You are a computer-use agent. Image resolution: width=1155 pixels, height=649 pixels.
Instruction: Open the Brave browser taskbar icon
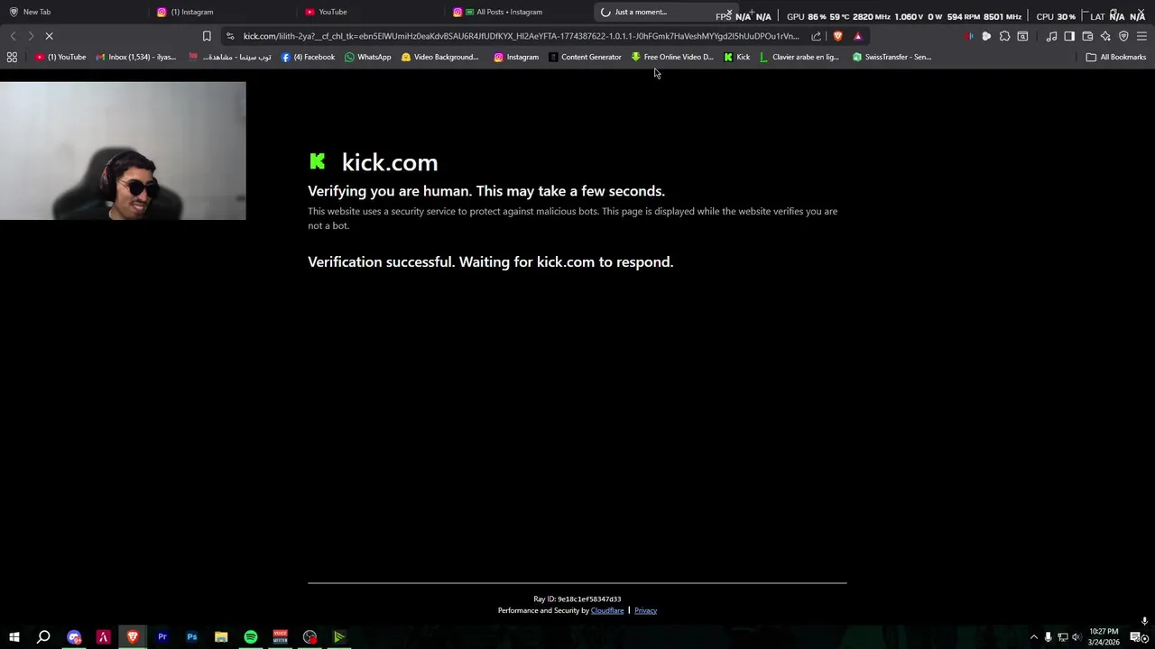coord(133,637)
